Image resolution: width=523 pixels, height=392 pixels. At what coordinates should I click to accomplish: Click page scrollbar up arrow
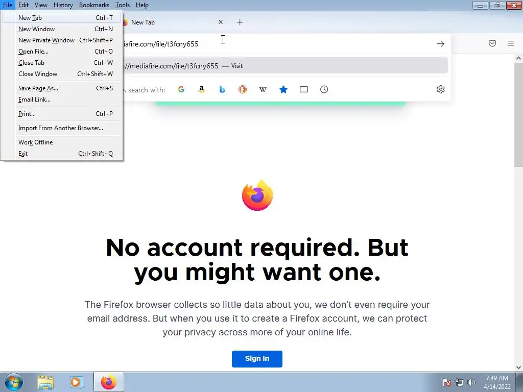click(x=518, y=58)
